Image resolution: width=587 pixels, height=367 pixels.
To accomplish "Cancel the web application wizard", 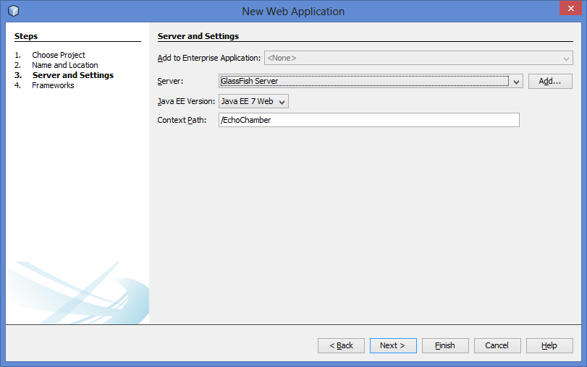I will pyautogui.click(x=497, y=345).
